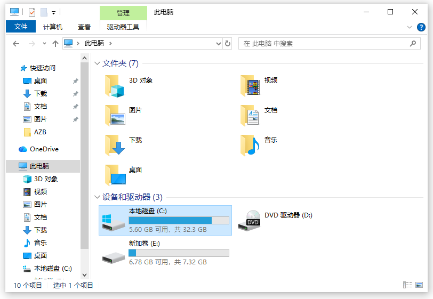Screen dimensions: 433x299
Task: Click the search box 在 此电脑 中搜索
Action: coord(329,43)
